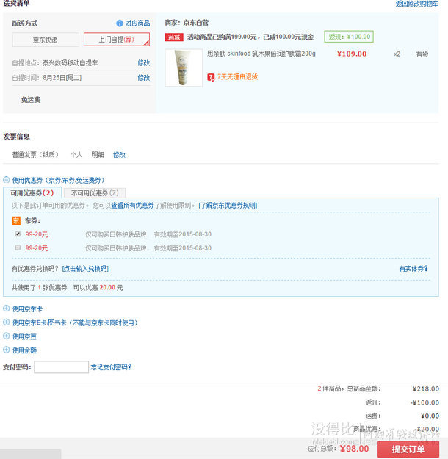Click the first coupon's 有效期至2015-08-30 text
This screenshot has height=459, width=448.
[183, 234]
